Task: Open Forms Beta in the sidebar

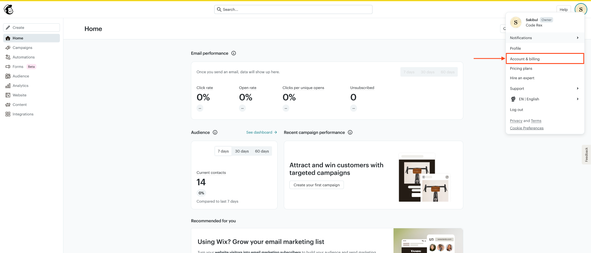Action: (31, 66)
